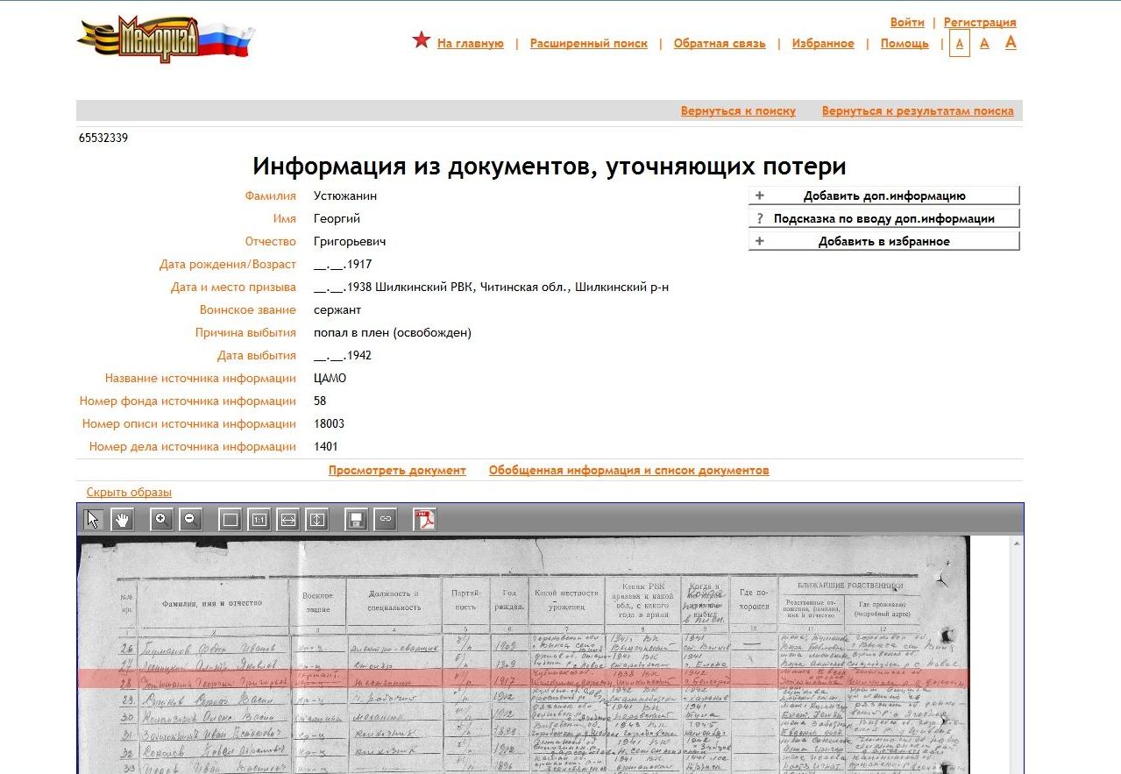Open 'Расширенный поиск' menu item
The height and width of the screenshot is (774, 1121).
[588, 44]
